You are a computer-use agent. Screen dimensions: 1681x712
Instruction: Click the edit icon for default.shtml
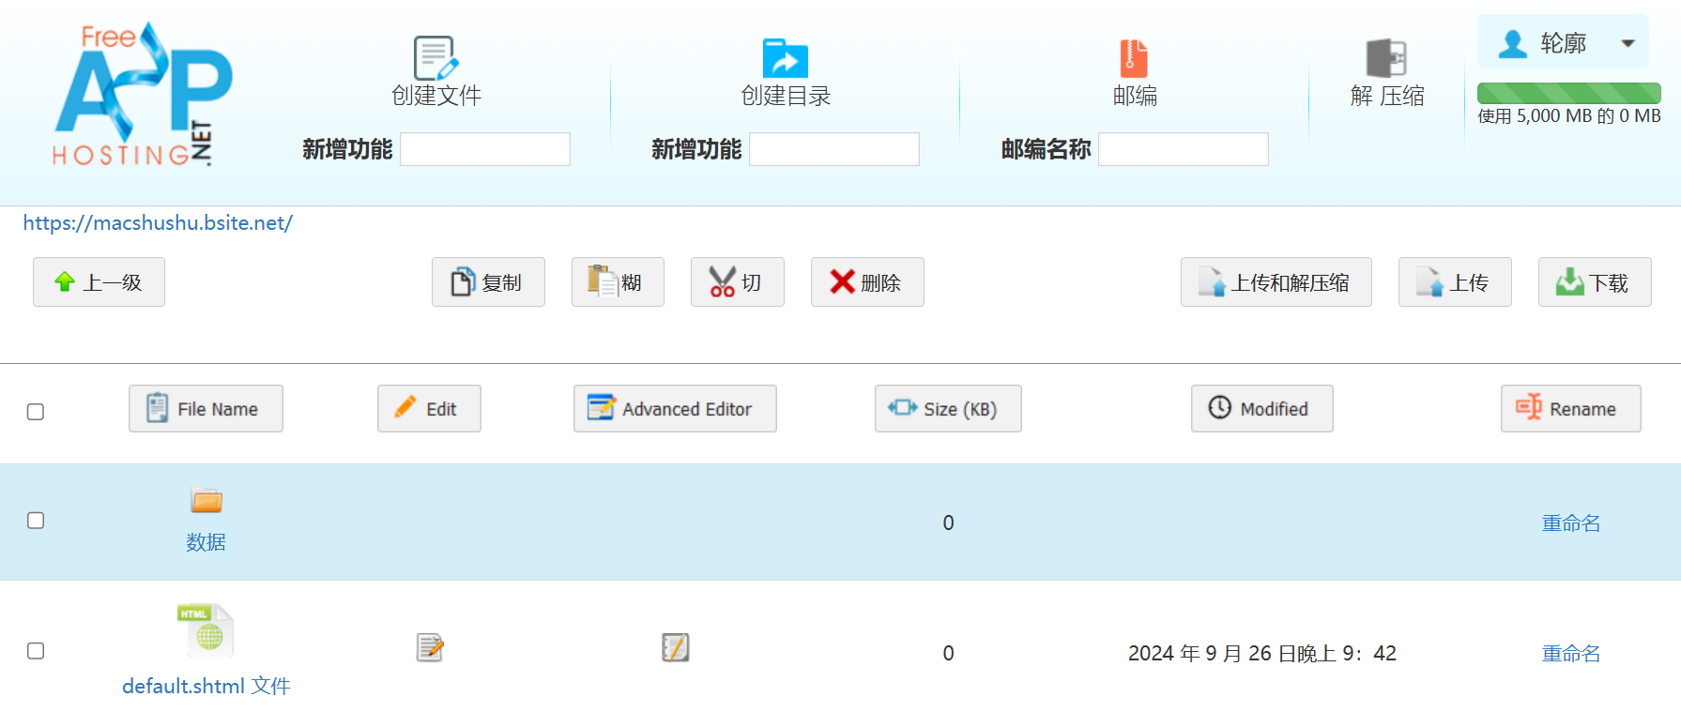(430, 647)
